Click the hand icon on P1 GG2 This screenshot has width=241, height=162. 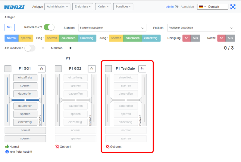click(x=92, y=69)
